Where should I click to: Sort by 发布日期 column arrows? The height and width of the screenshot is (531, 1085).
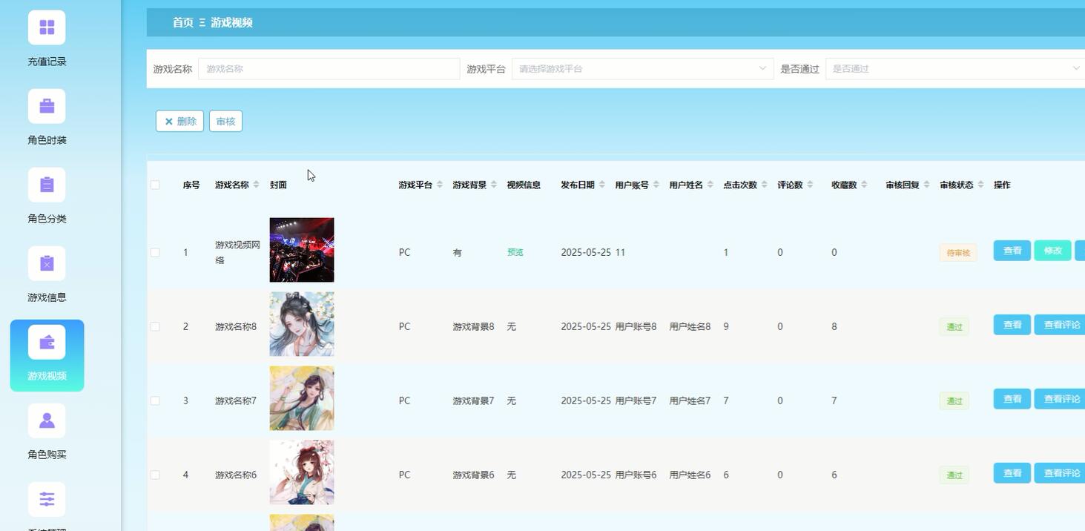[601, 185]
